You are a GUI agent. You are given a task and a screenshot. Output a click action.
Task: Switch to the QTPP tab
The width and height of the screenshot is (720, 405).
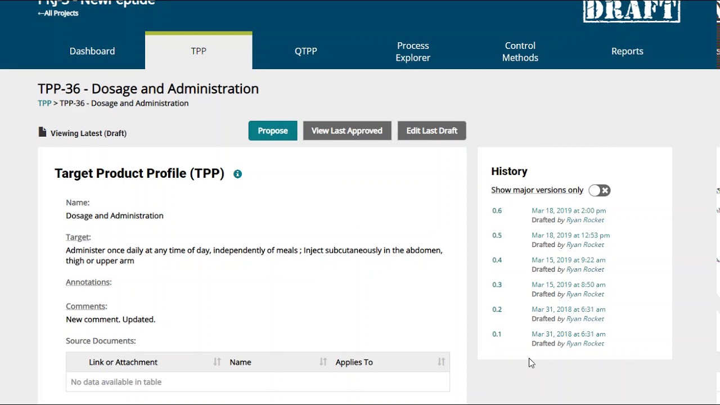click(x=306, y=51)
